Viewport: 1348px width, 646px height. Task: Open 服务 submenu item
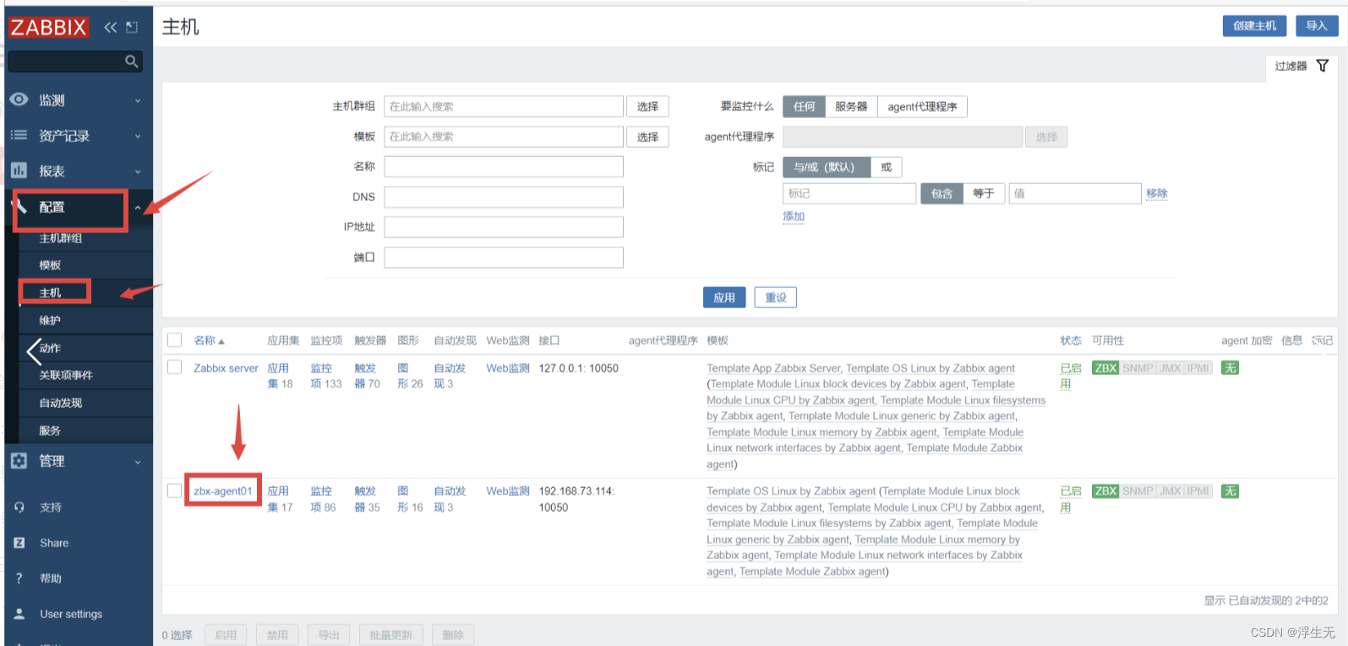pos(50,431)
